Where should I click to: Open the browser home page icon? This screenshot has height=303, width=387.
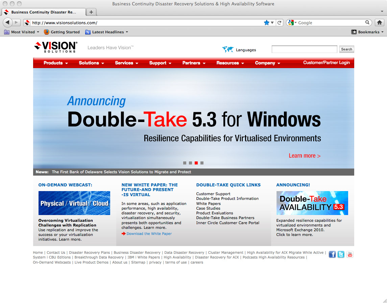379,23
